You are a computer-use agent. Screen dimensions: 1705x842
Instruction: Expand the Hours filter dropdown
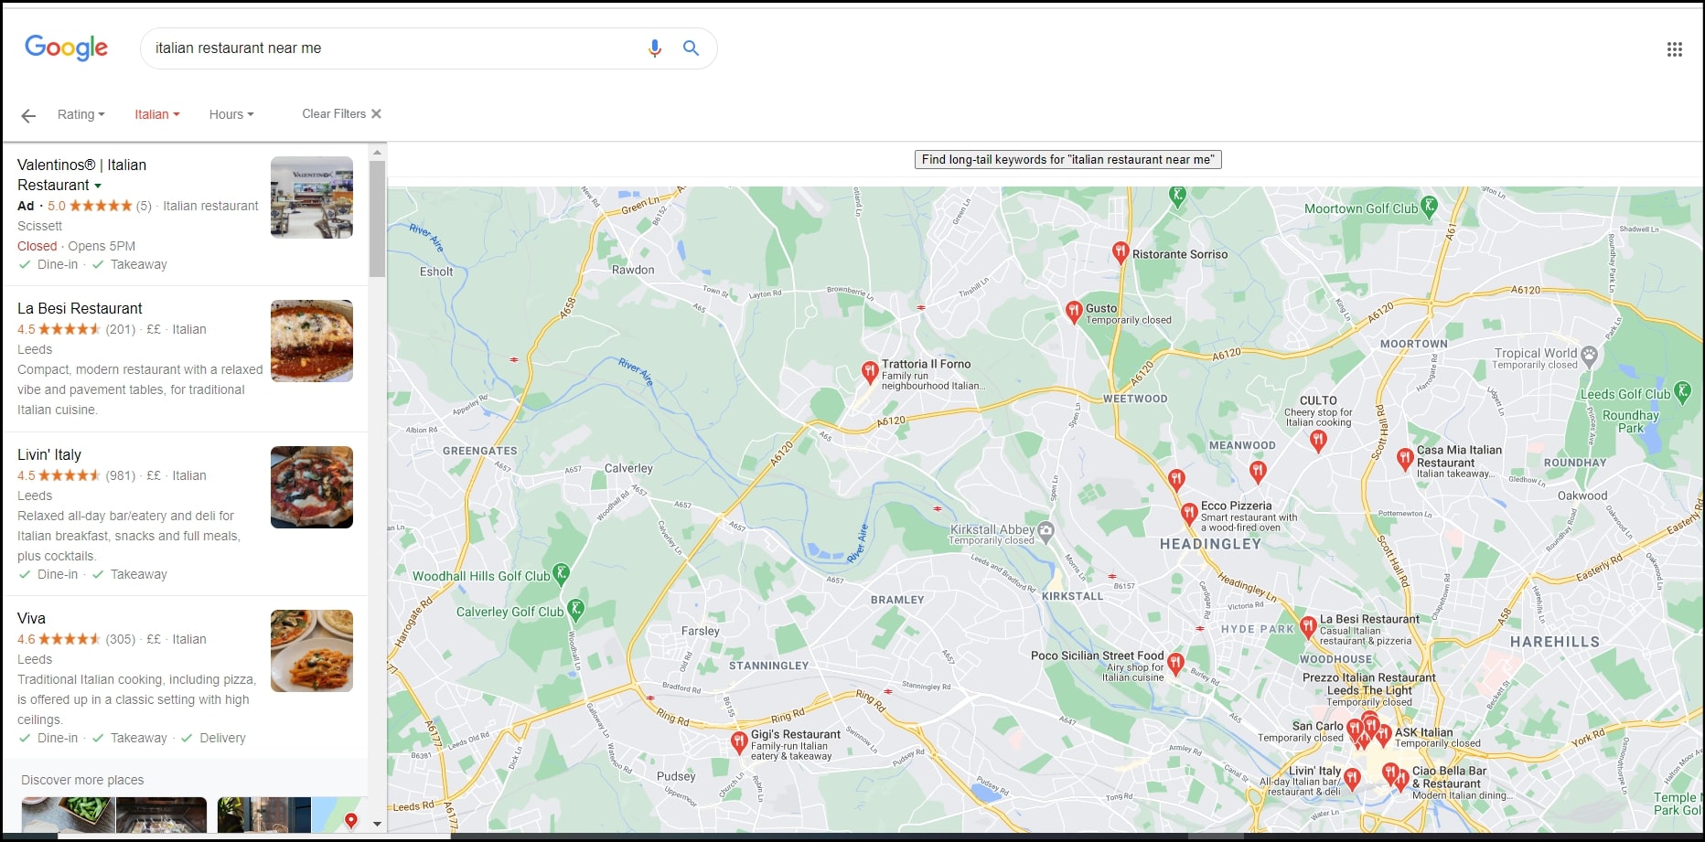231,114
